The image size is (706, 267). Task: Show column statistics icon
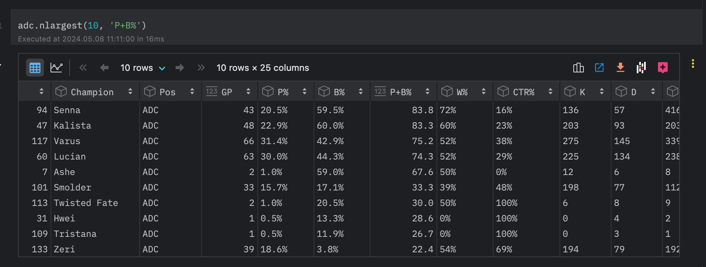coord(578,68)
